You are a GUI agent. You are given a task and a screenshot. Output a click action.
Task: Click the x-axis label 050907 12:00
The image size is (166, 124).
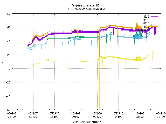[x=33, y=115]
